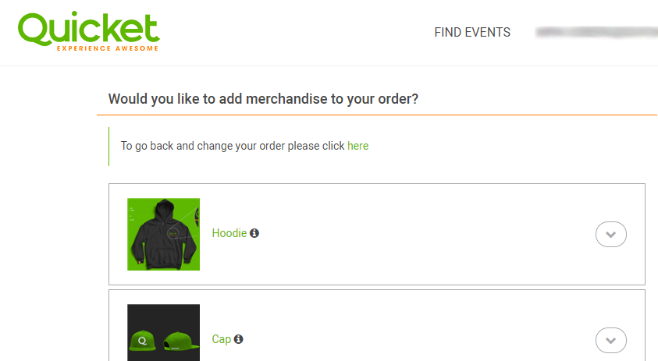Expand the Cap merchandise options
The width and height of the screenshot is (658, 361).
click(x=610, y=340)
